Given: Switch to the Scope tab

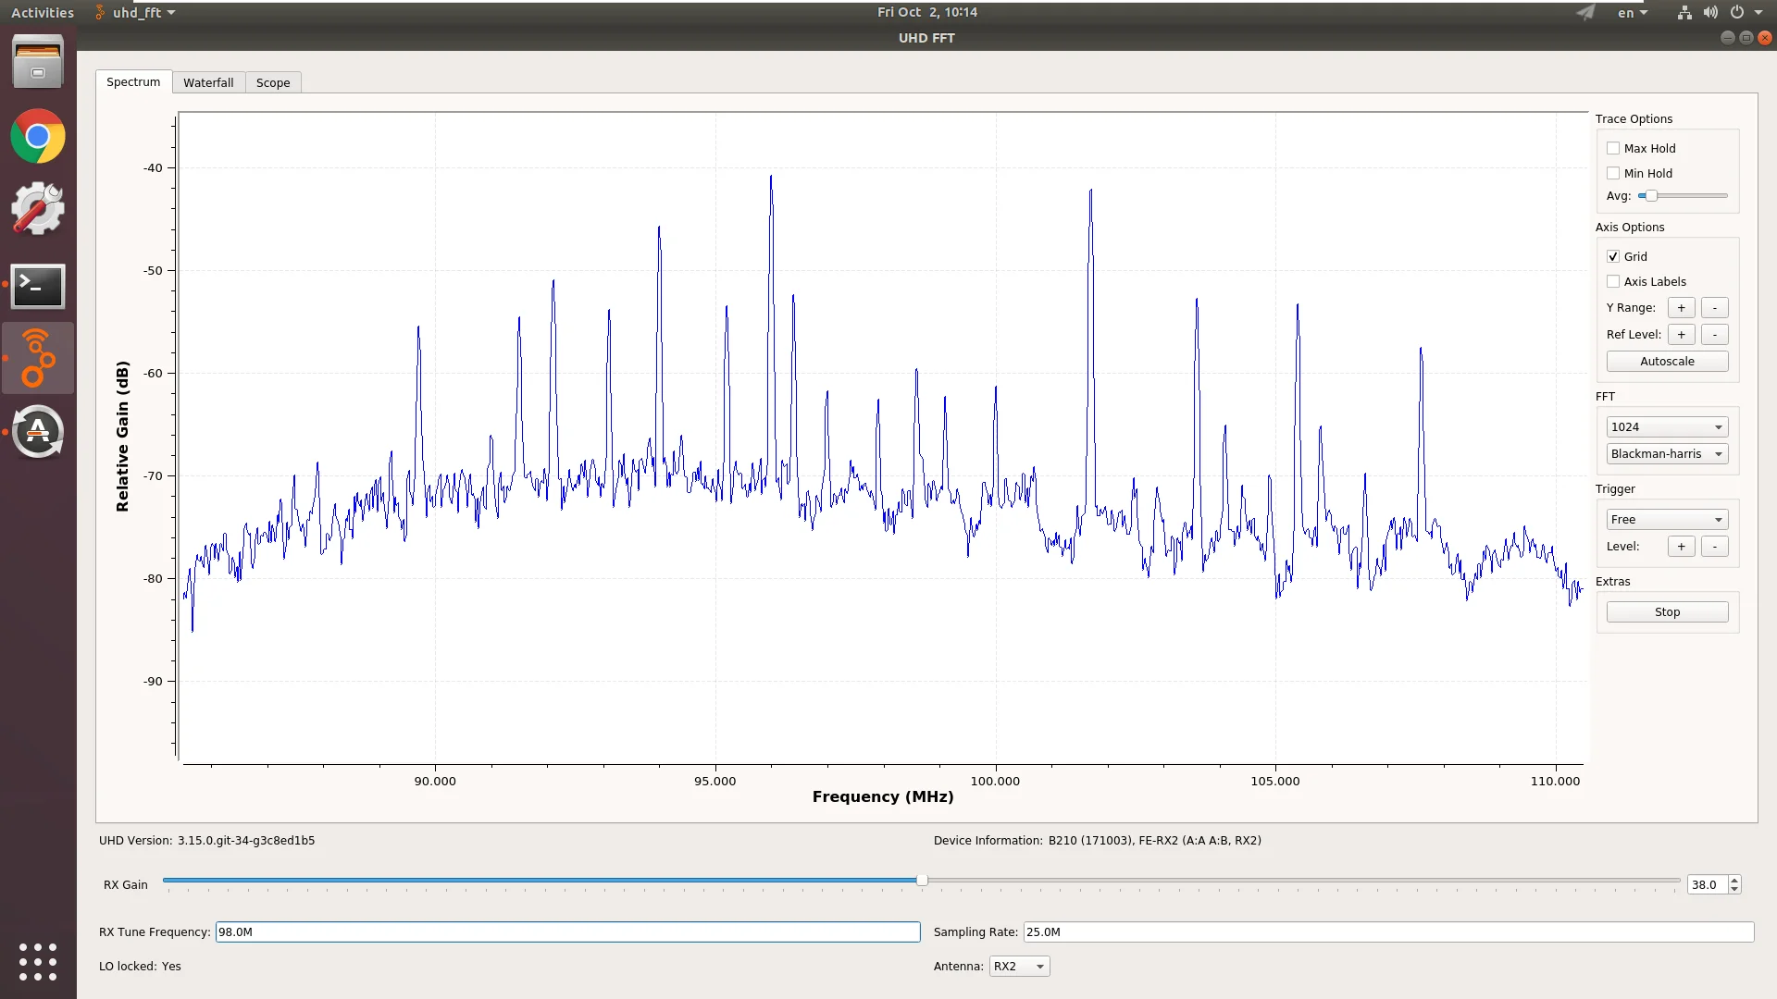Looking at the screenshot, I should 273,82.
